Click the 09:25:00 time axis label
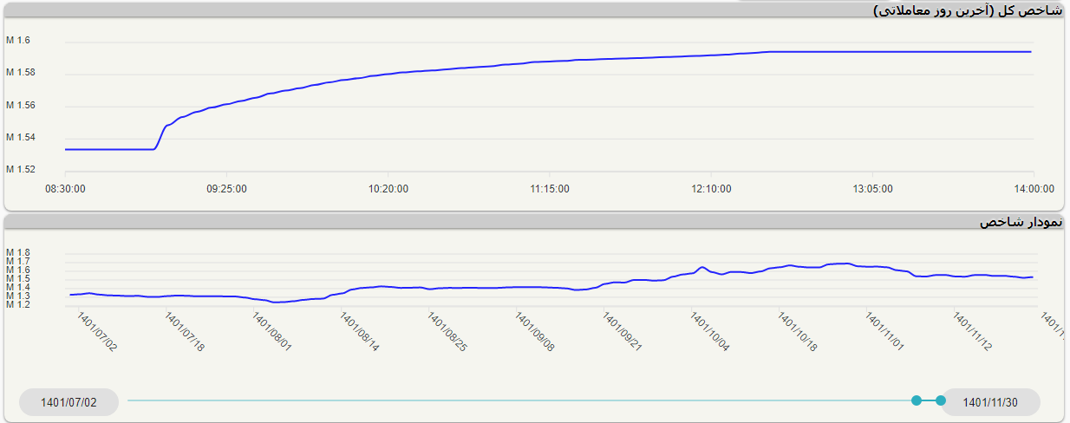The height and width of the screenshot is (423, 1070). (226, 188)
